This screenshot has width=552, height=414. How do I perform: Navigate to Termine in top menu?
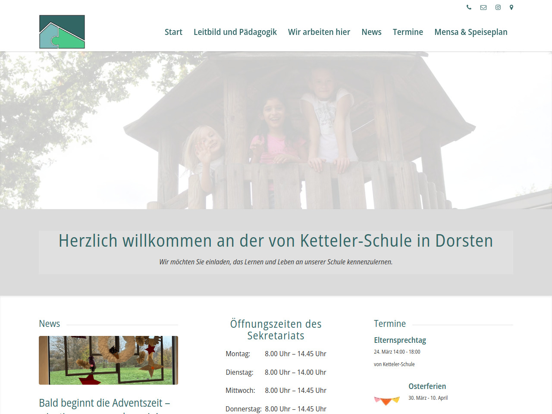[x=408, y=32]
